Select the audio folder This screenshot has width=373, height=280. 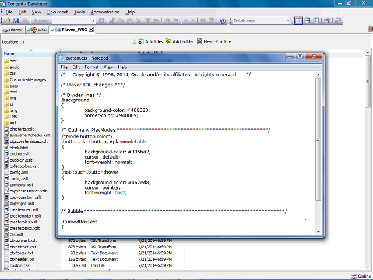(x=12, y=67)
